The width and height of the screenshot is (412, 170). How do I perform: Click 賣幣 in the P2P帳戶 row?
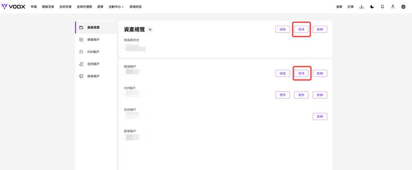click(x=301, y=95)
